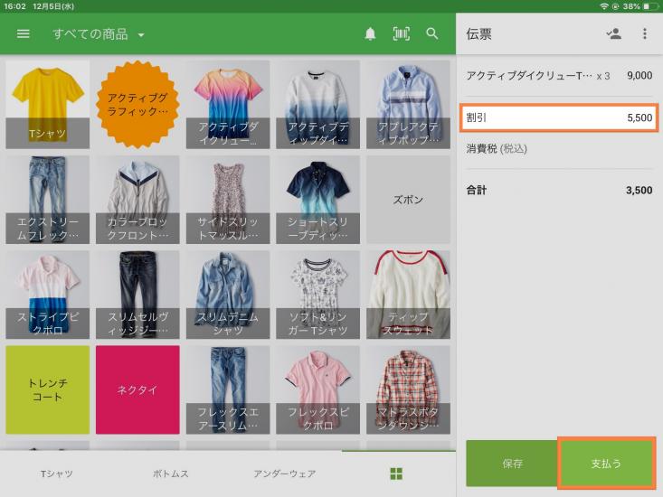Add スリムデニムシャツ tile
Viewport: 663px width, 497px height.
click(x=228, y=295)
